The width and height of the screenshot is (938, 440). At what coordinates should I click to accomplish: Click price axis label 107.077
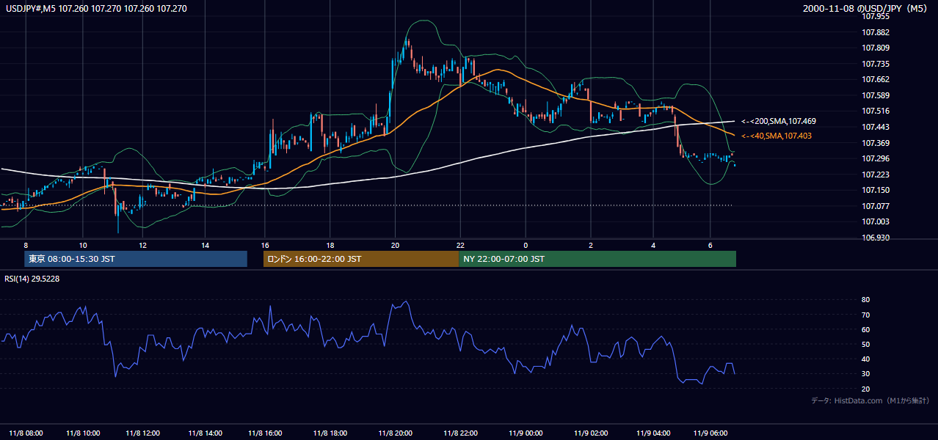coord(876,206)
